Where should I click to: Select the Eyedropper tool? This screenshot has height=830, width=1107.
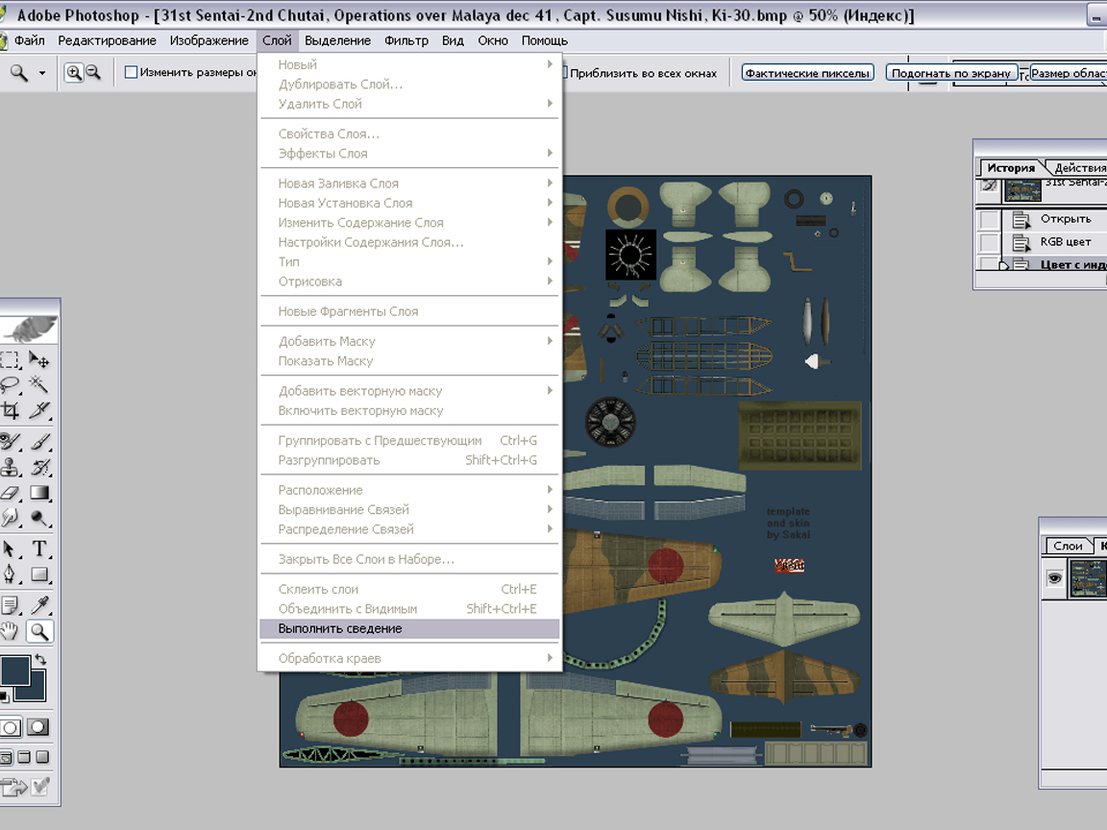(39, 605)
